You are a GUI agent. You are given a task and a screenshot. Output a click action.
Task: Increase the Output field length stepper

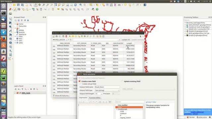point(102,93)
